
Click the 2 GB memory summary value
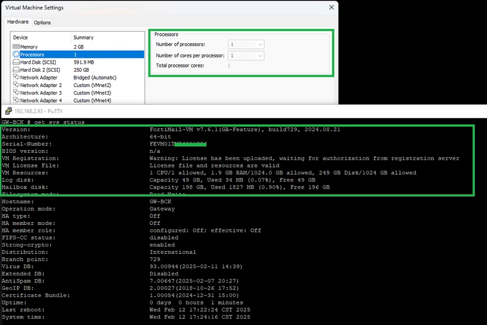(x=78, y=47)
